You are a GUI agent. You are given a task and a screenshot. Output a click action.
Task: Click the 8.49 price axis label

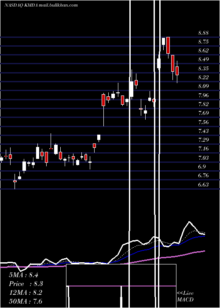tap(203, 59)
